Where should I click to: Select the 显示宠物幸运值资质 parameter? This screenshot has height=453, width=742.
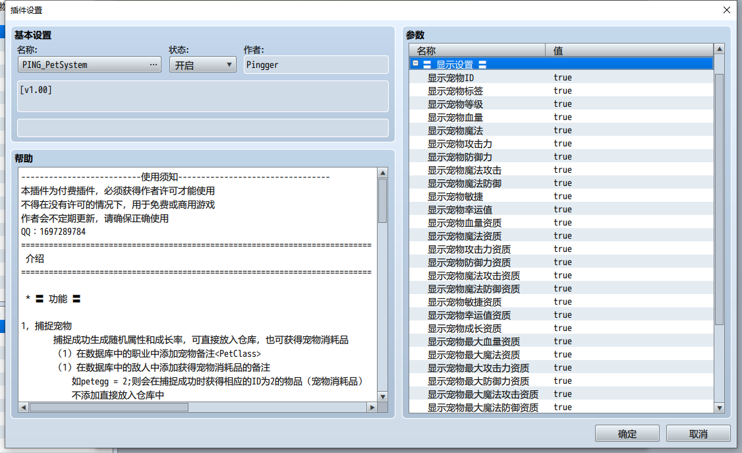(561, 315)
